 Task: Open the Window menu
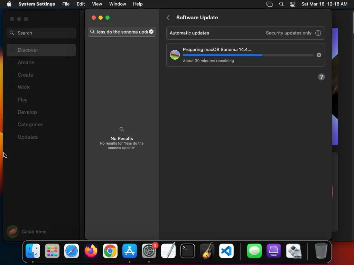click(x=118, y=4)
